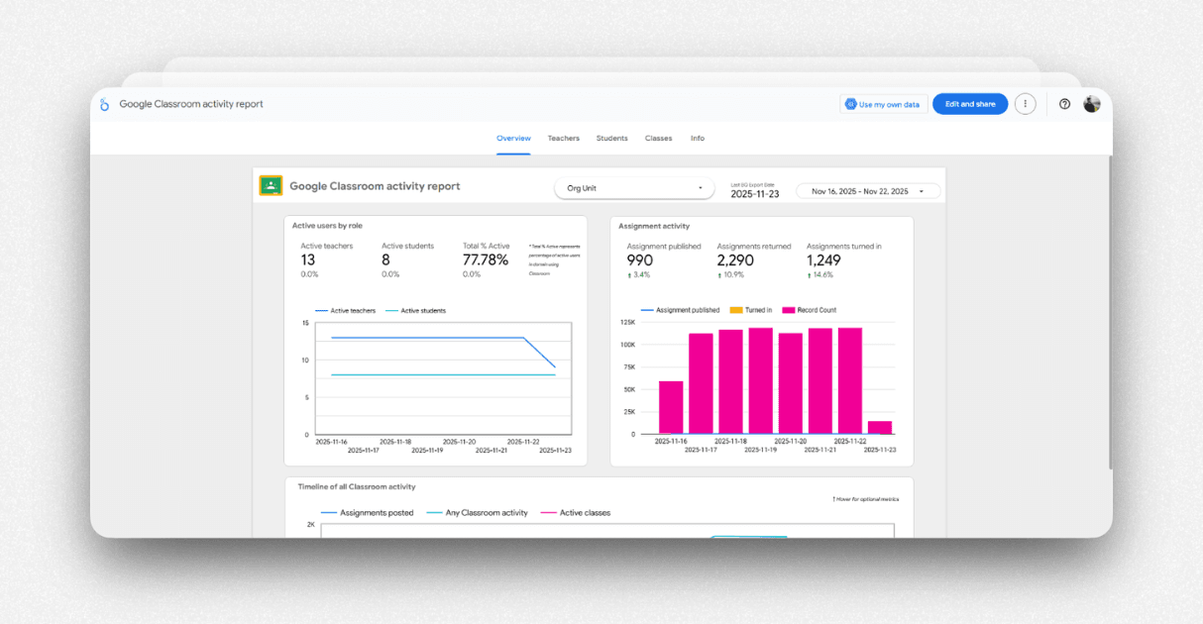
Task: Click the user profile avatar
Action: pyautogui.click(x=1091, y=103)
